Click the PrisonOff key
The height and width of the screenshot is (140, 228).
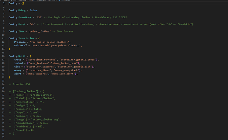point(20,46)
